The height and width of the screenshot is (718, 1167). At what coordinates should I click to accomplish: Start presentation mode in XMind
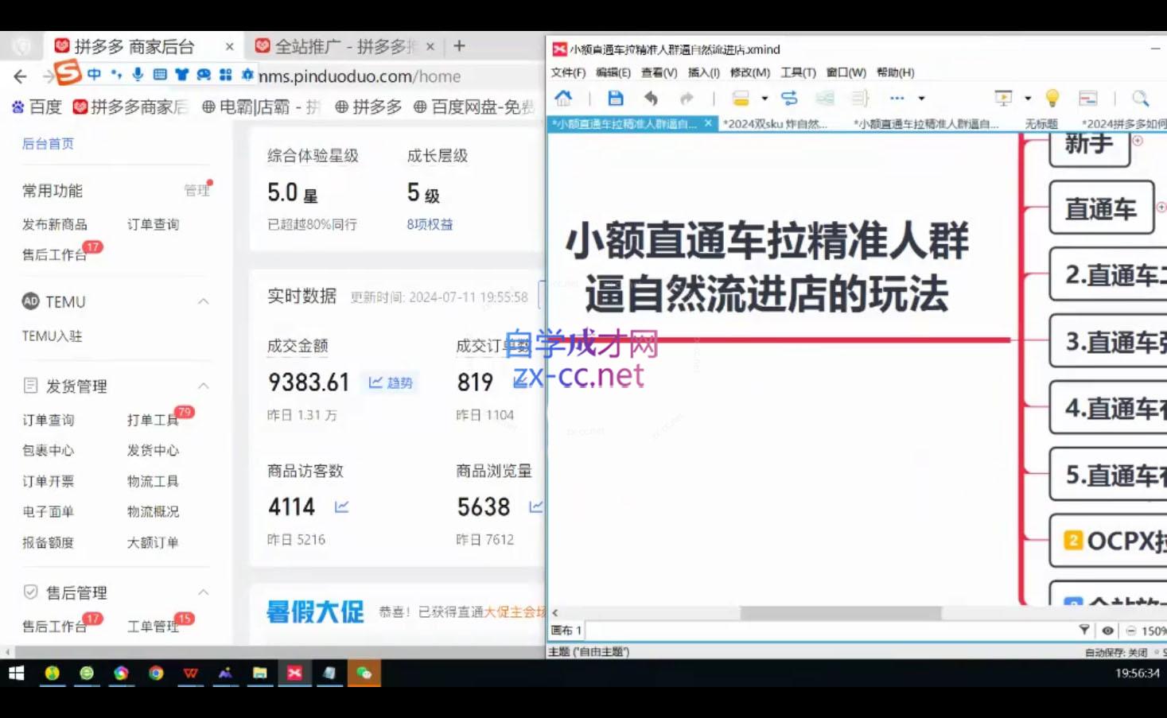pos(1003,98)
